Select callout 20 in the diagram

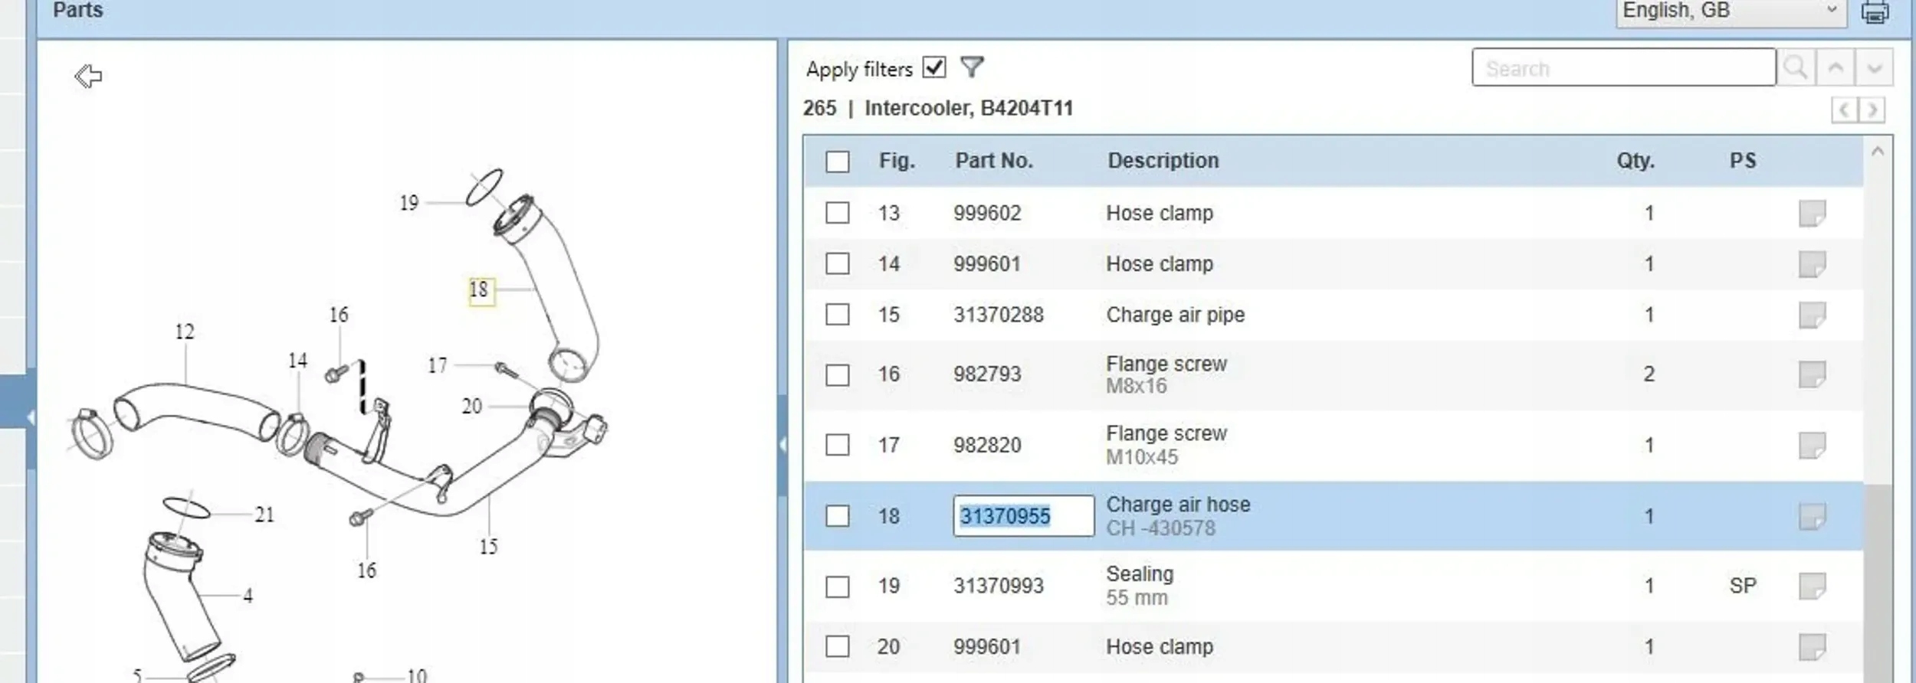472,406
